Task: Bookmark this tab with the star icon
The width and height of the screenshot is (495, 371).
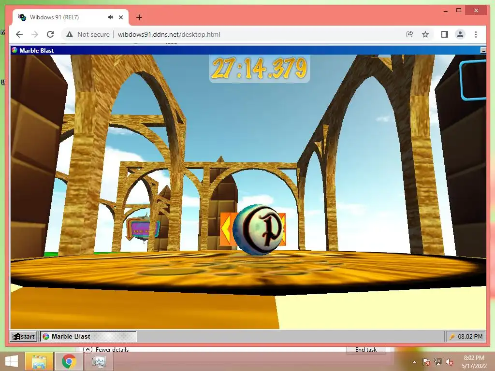Action: 425,34
